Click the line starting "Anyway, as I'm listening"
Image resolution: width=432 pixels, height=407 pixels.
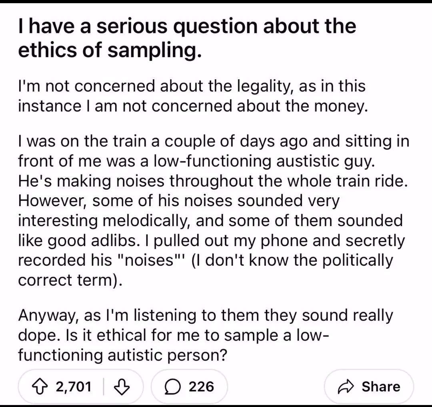(x=205, y=315)
